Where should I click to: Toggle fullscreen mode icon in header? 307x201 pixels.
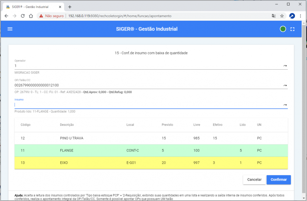[293, 29]
